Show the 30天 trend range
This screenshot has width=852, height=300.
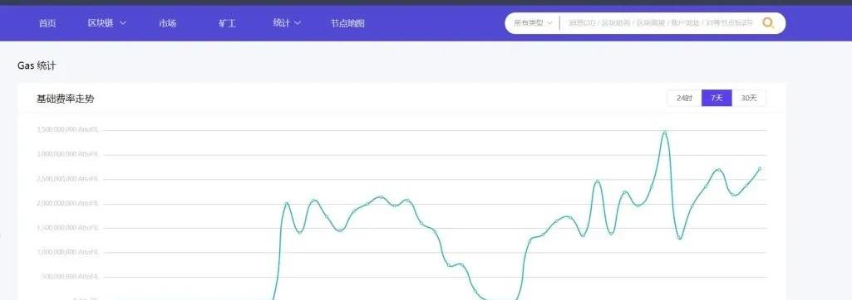749,98
